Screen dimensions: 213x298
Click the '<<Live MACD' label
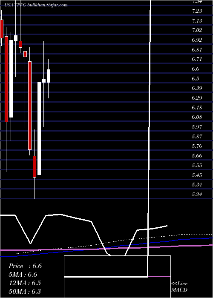(x=179, y=287)
